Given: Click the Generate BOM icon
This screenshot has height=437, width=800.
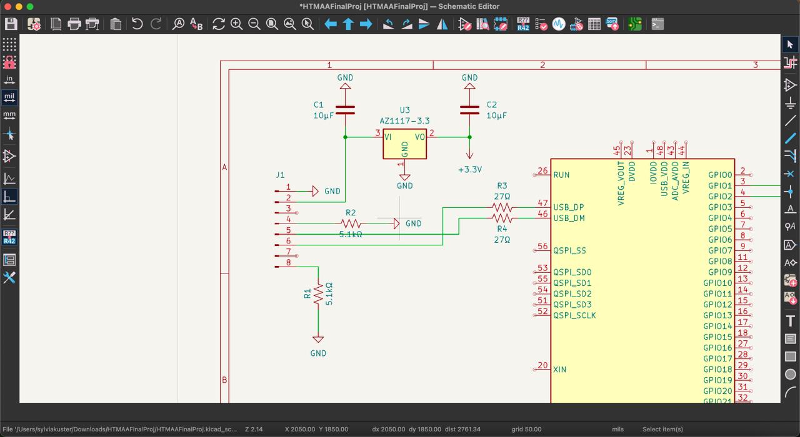Looking at the screenshot, I should [x=612, y=24].
